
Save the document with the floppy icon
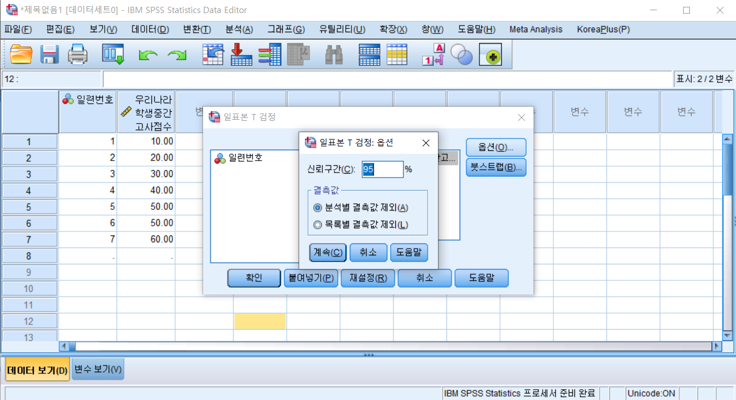[49, 54]
